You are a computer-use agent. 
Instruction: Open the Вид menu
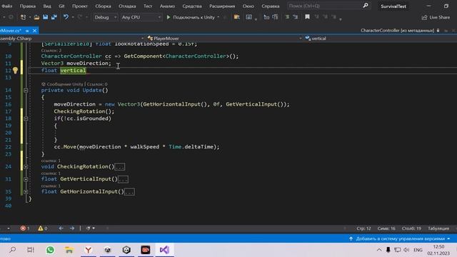[47, 6]
